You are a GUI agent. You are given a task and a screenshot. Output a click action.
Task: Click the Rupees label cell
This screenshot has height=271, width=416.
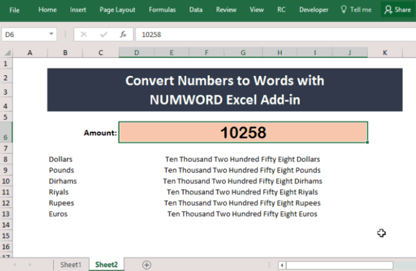pos(62,203)
